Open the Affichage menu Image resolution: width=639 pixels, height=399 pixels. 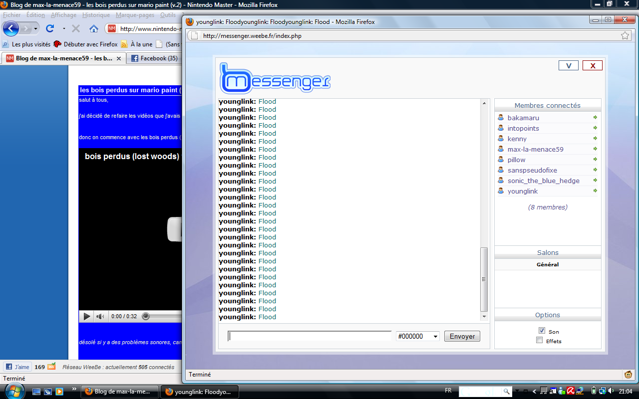tap(63, 15)
